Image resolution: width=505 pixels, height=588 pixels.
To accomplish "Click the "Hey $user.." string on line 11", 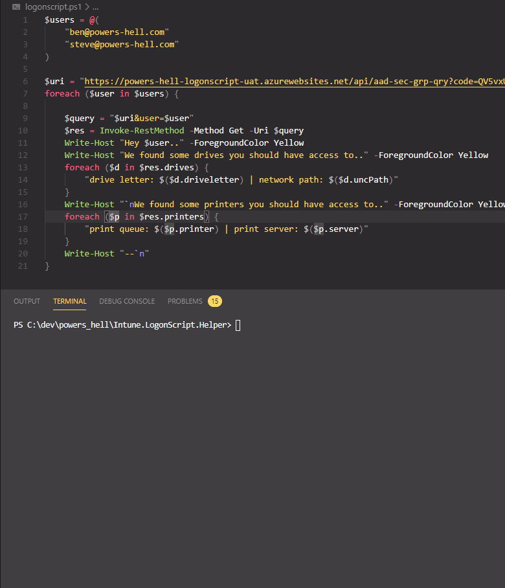I will pos(152,143).
